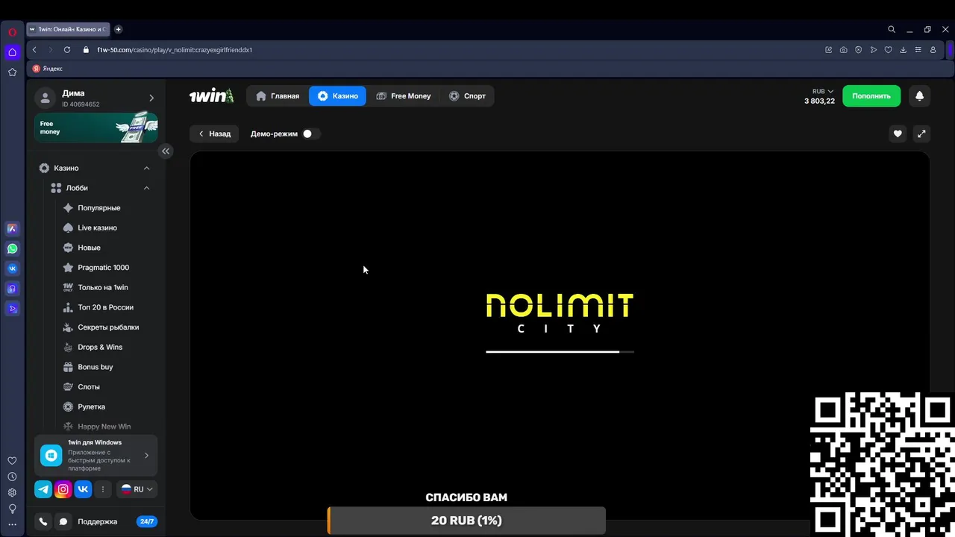Click Free money promo banner
The image size is (955, 537).
(x=95, y=128)
